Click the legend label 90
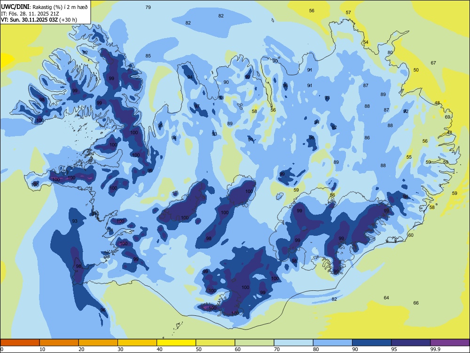The image size is (470, 353). coord(355,349)
